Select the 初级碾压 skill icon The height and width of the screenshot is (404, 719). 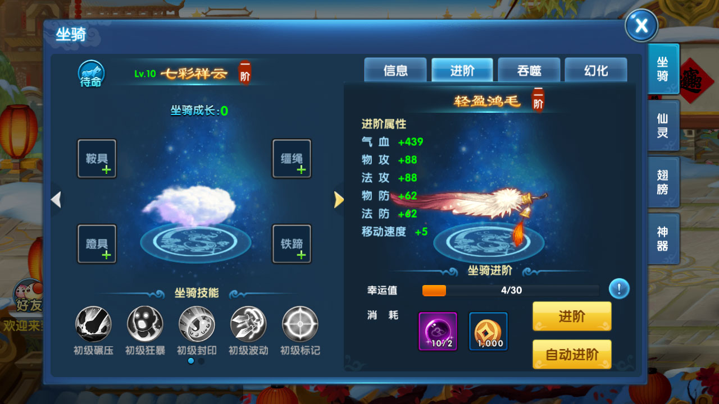tap(93, 324)
